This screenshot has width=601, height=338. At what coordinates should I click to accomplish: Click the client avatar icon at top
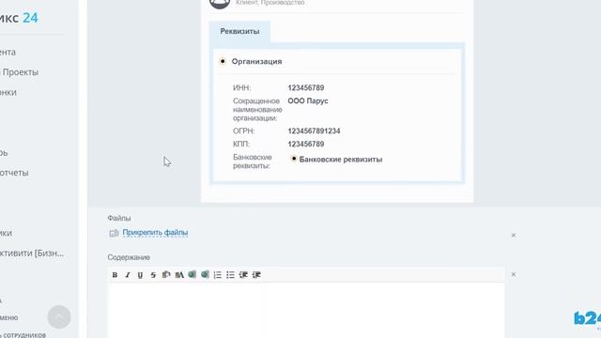coord(220,3)
